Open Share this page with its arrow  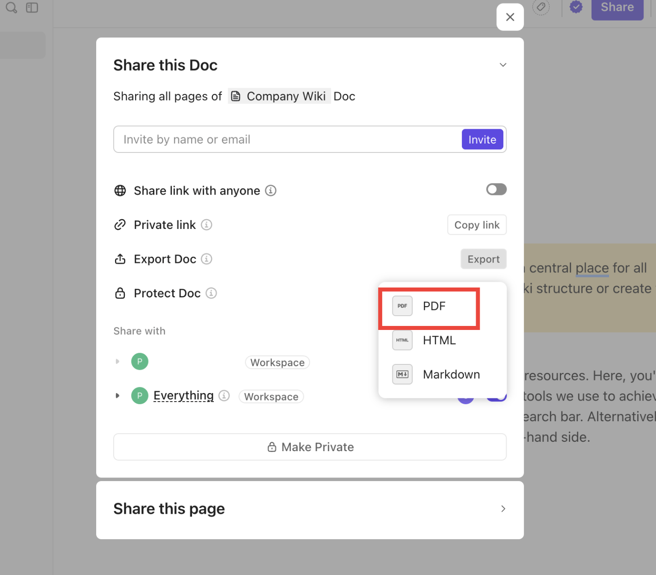tap(503, 509)
